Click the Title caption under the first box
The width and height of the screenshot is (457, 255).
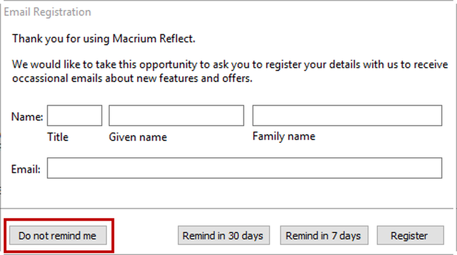pos(58,137)
